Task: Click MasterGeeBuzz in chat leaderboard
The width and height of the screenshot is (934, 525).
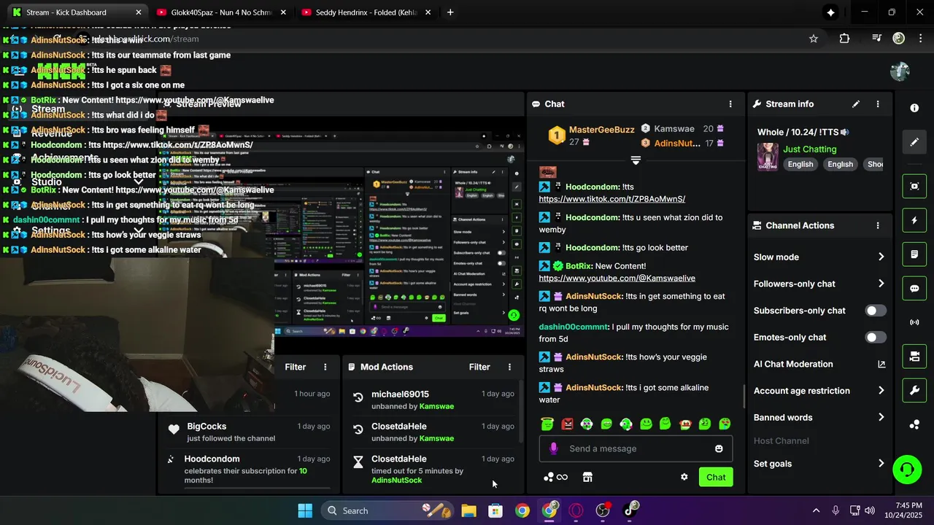Action: point(602,129)
